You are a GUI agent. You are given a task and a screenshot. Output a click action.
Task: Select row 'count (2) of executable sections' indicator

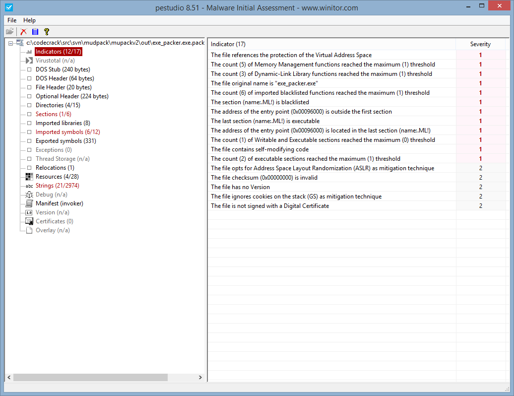(357, 159)
